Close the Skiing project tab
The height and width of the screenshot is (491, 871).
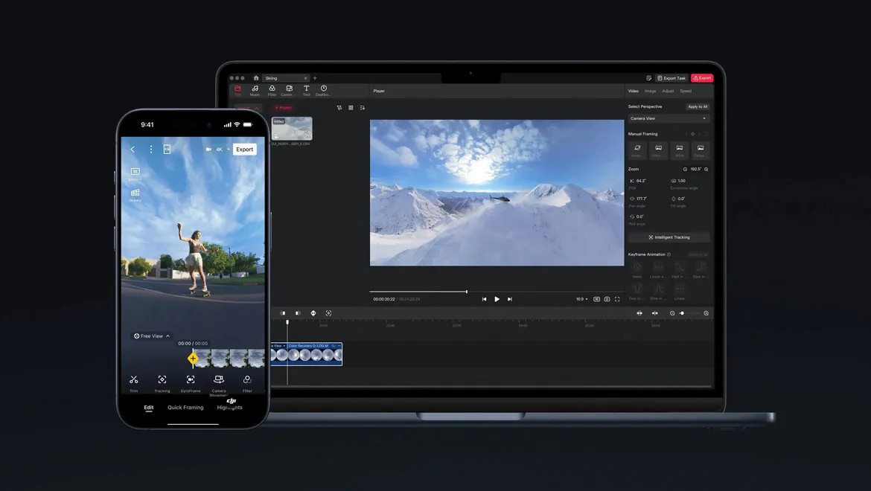305,78
